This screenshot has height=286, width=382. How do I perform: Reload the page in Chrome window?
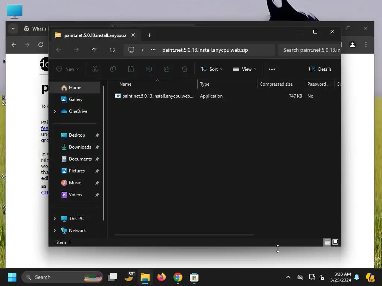[41, 45]
